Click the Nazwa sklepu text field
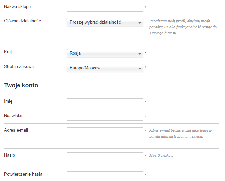 [x=105, y=8]
